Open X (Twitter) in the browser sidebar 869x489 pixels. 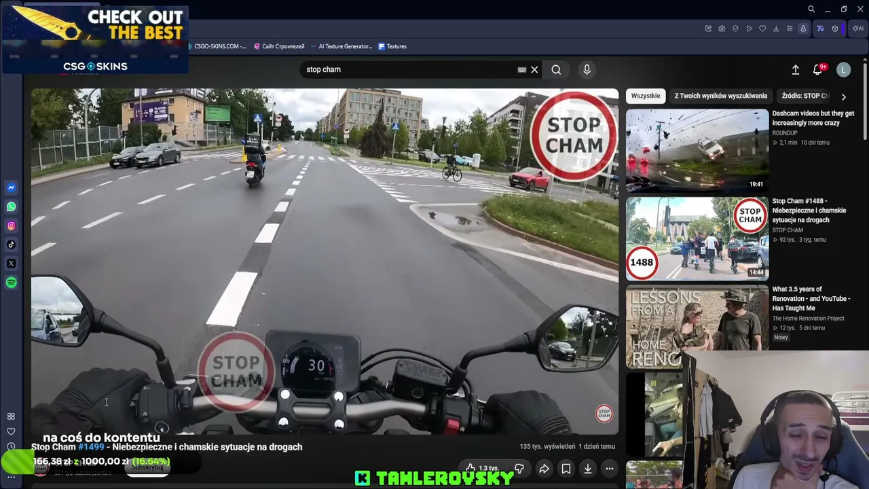11,264
